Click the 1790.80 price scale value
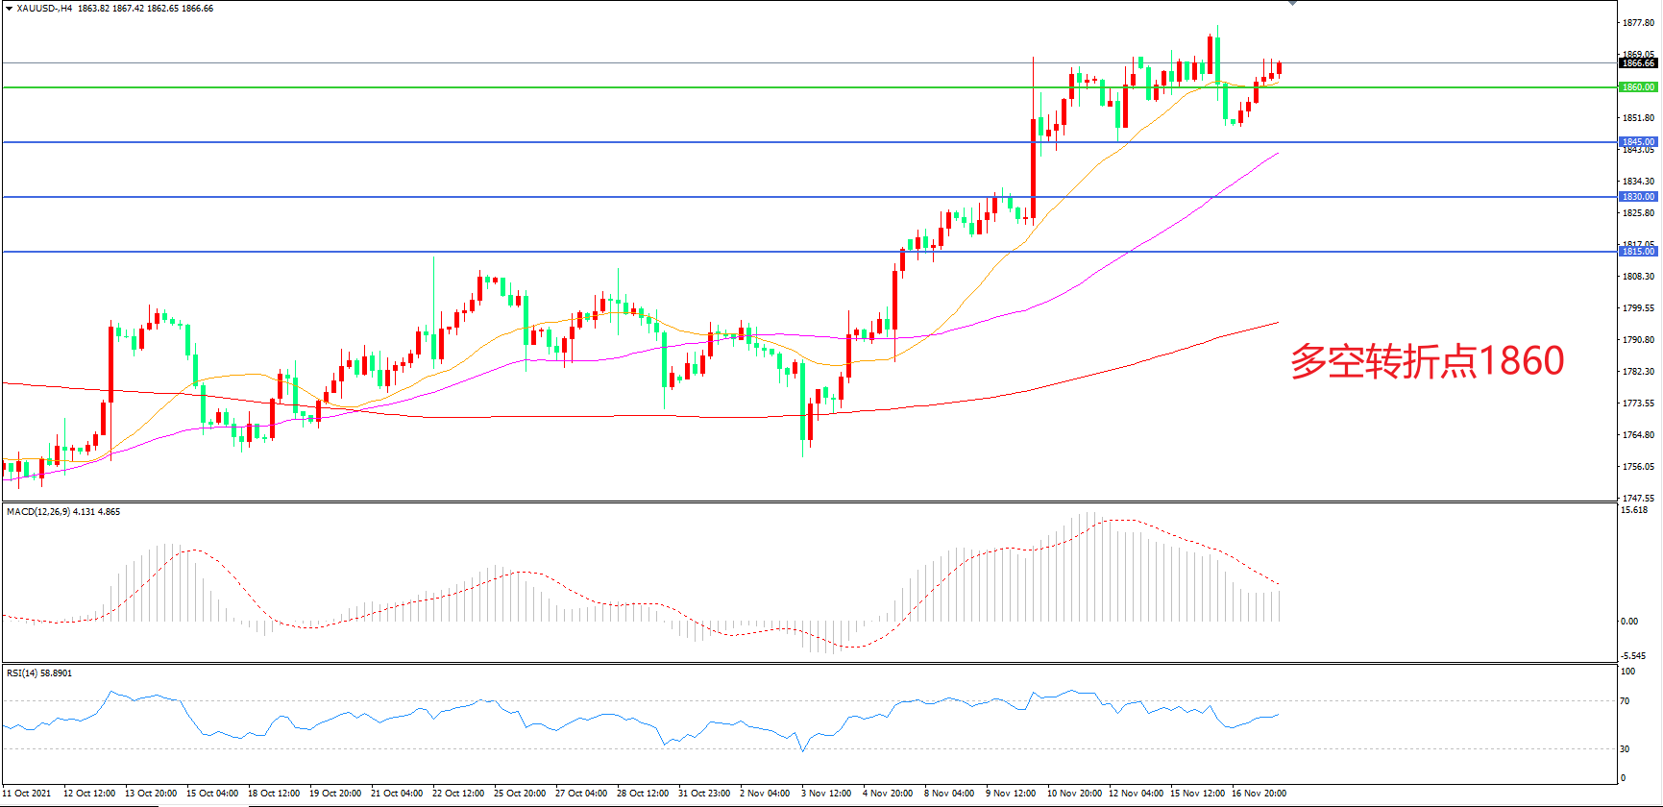 (x=1638, y=340)
